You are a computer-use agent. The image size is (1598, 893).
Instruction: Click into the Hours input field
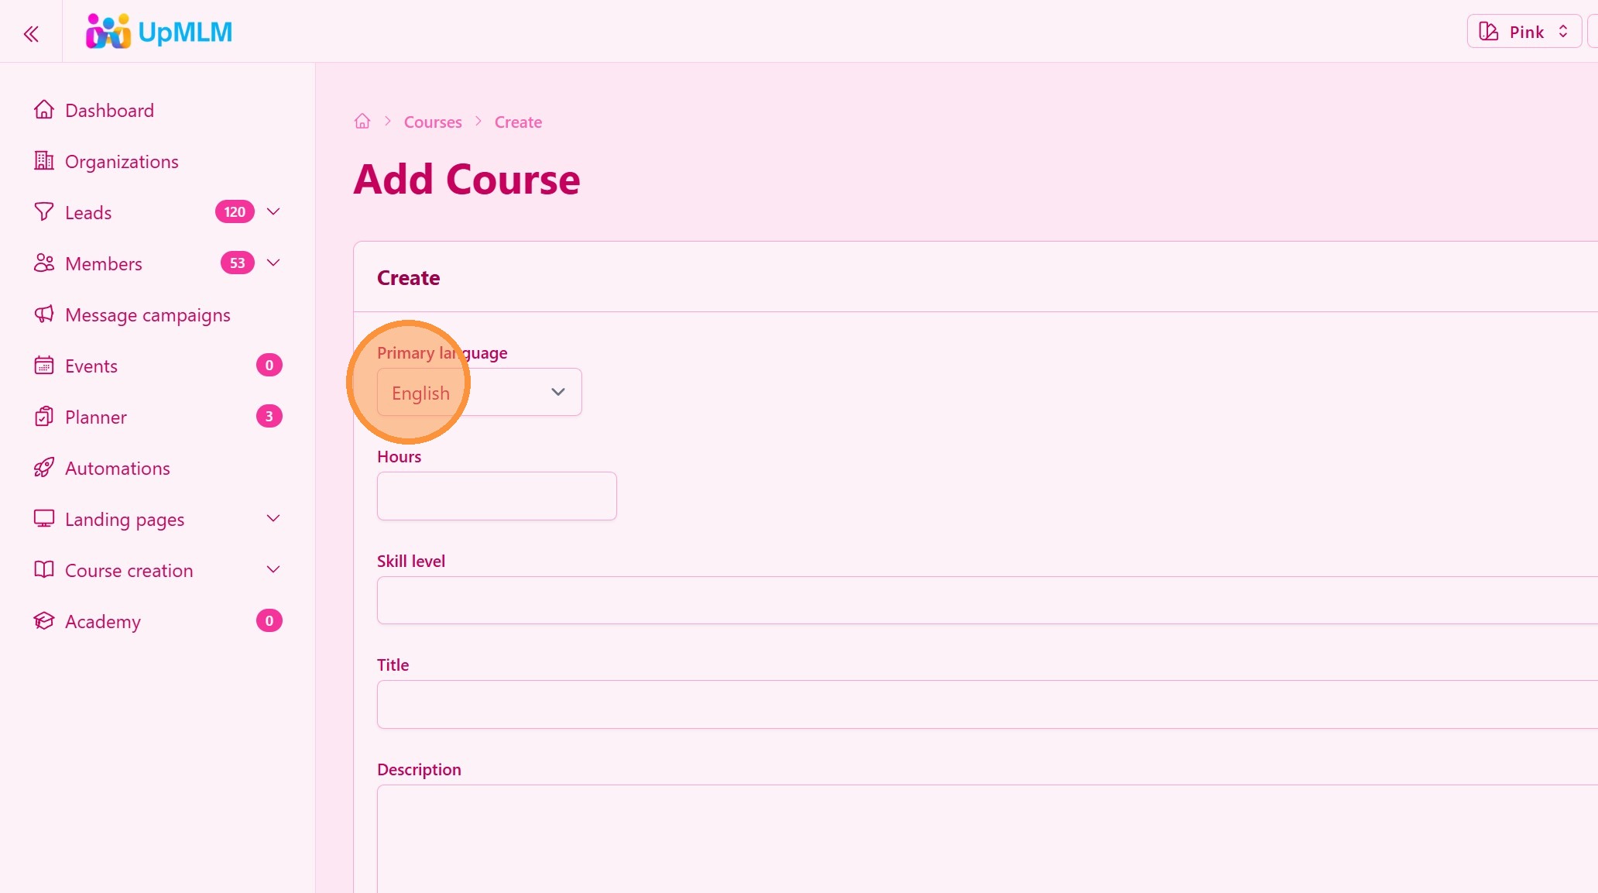[496, 496]
